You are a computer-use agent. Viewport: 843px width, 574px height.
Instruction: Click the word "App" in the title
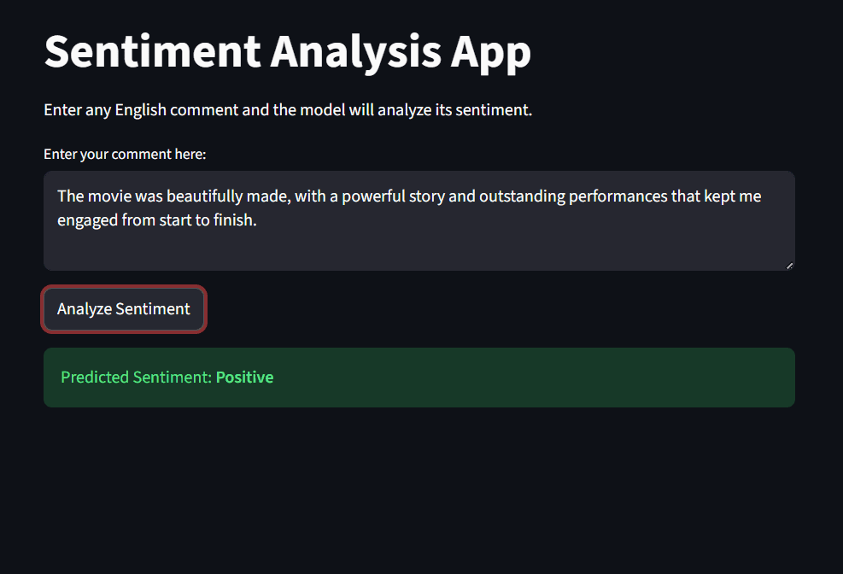490,52
